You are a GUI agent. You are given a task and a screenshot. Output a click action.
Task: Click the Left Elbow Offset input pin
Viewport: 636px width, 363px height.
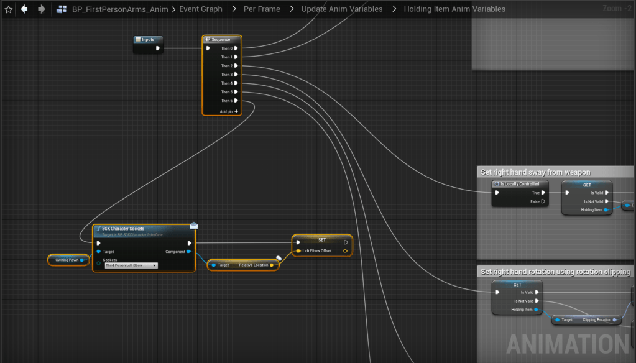click(x=298, y=251)
